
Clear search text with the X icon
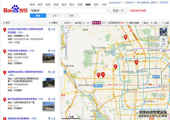coord(108,11)
